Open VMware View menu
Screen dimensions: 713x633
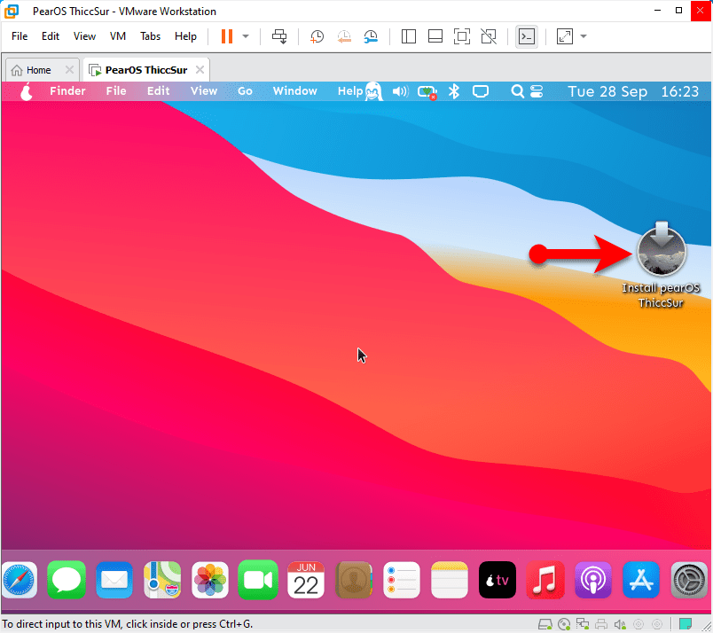pyautogui.click(x=84, y=36)
